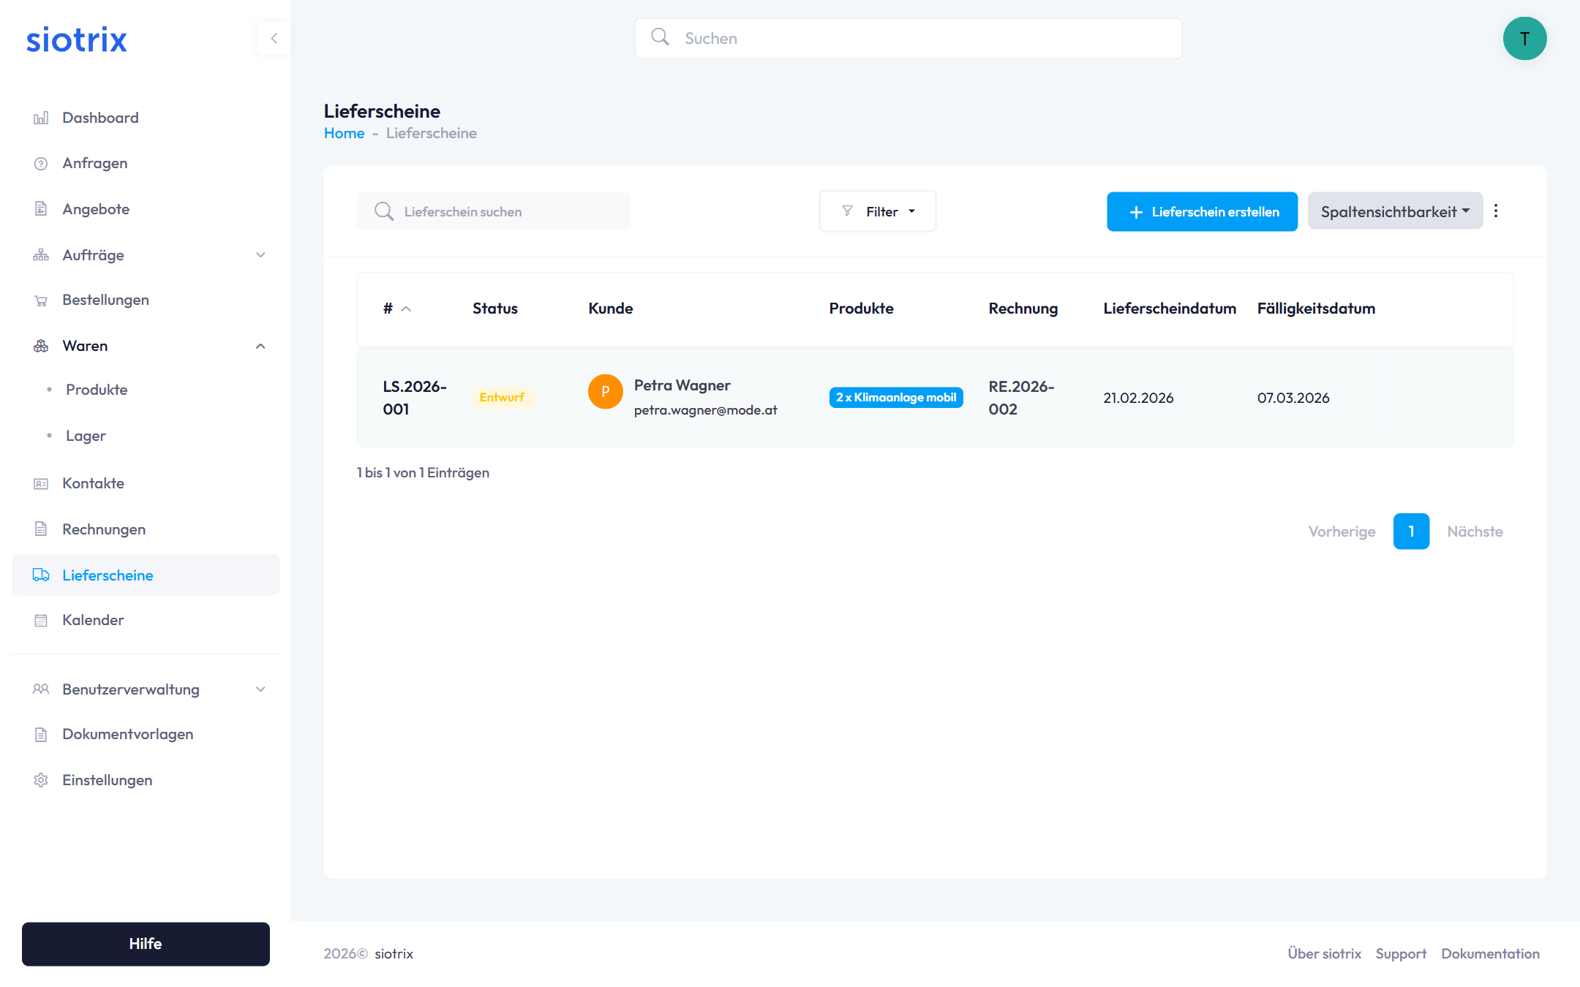The width and height of the screenshot is (1580, 987).
Task: Open the Filter dropdown
Action: point(878,211)
